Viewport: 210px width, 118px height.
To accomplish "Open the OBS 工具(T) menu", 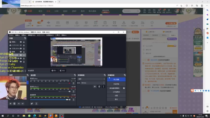I will [x=57, y=35].
